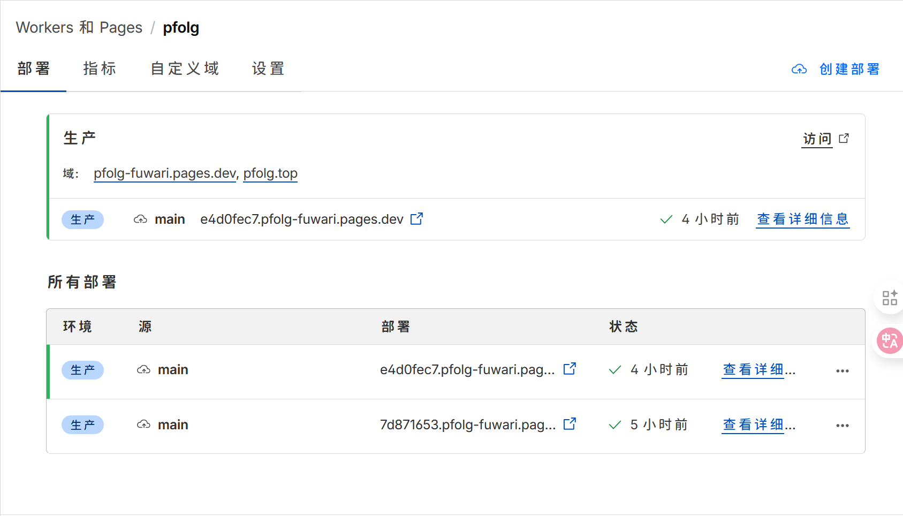Click 查看详细 link for the 7d871653 deployment
Image resolution: width=903 pixels, height=516 pixels.
758,424
